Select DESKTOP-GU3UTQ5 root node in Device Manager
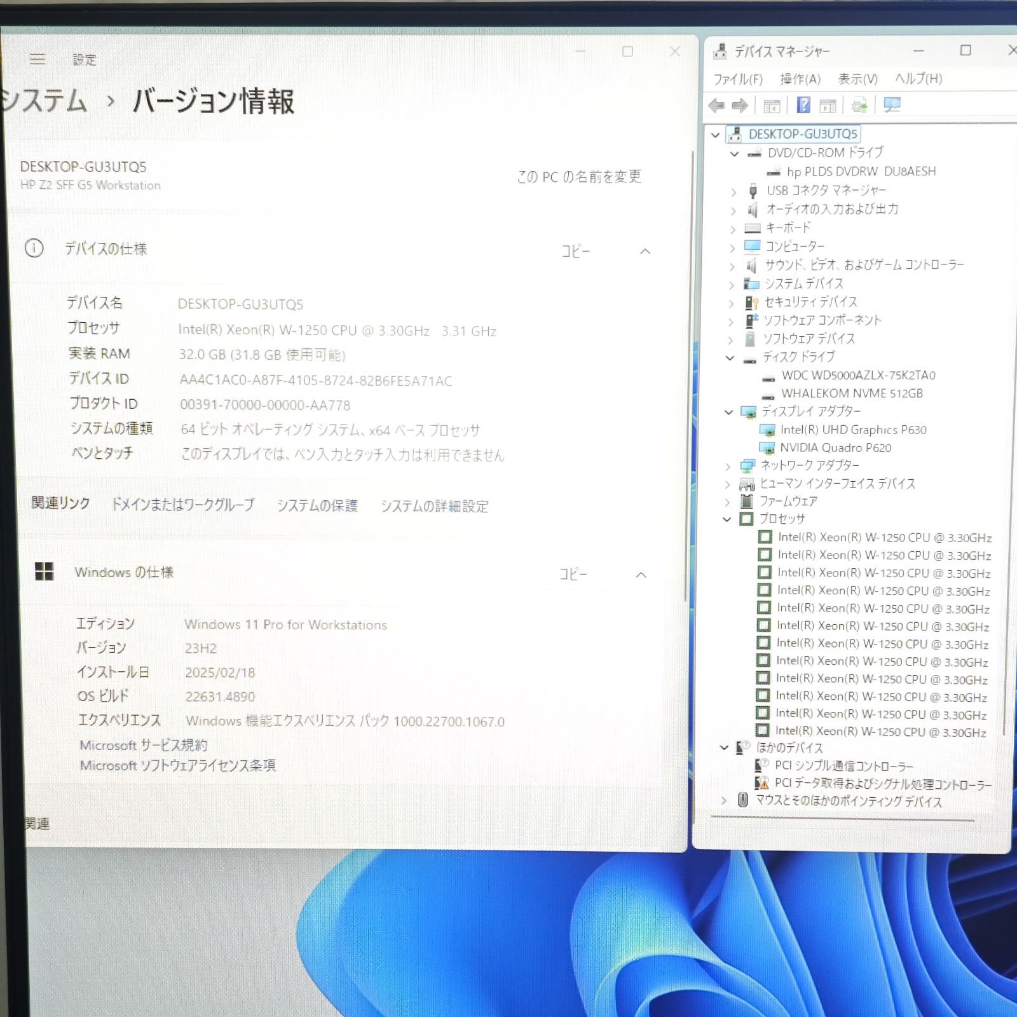The height and width of the screenshot is (1017, 1017). point(803,134)
